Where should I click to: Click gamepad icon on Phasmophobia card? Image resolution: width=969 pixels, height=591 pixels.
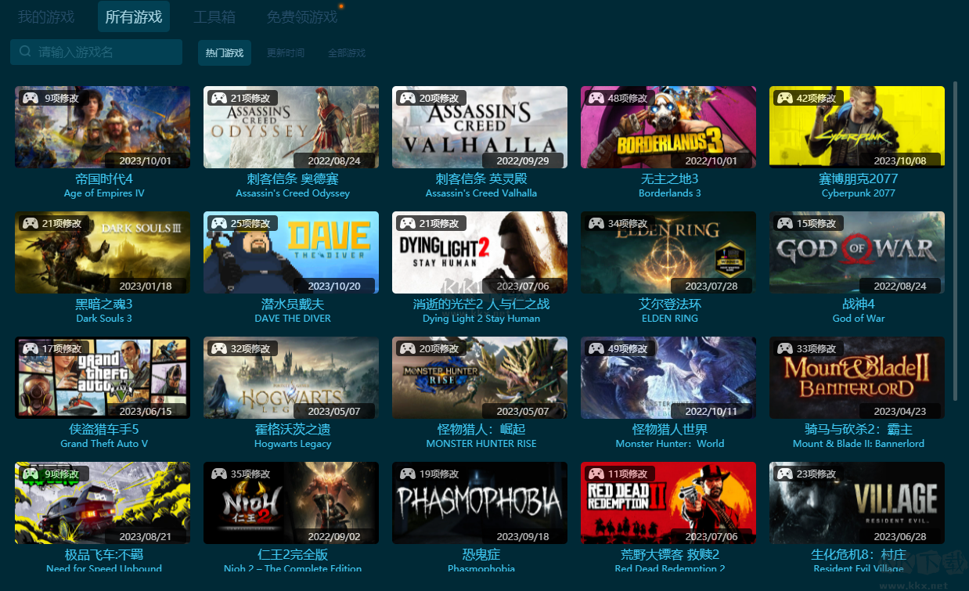pyautogui.click(x=407, y=474)
